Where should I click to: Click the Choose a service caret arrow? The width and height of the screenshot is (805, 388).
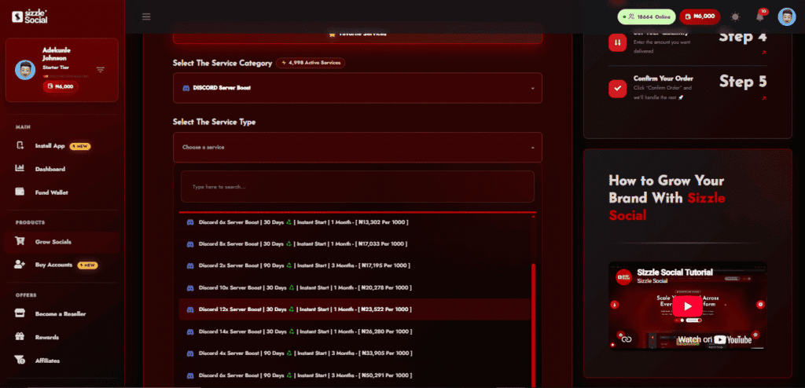coord(532,148)
